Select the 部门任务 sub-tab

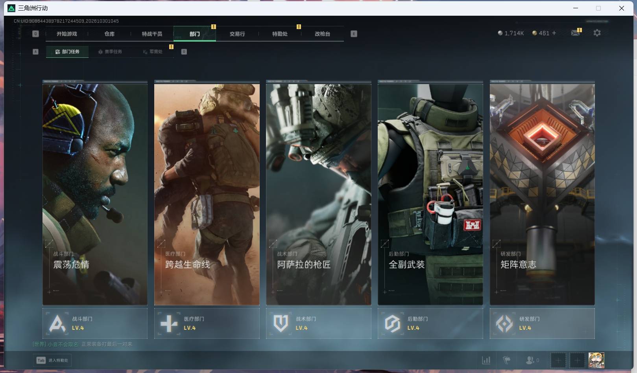click(67, 51)
